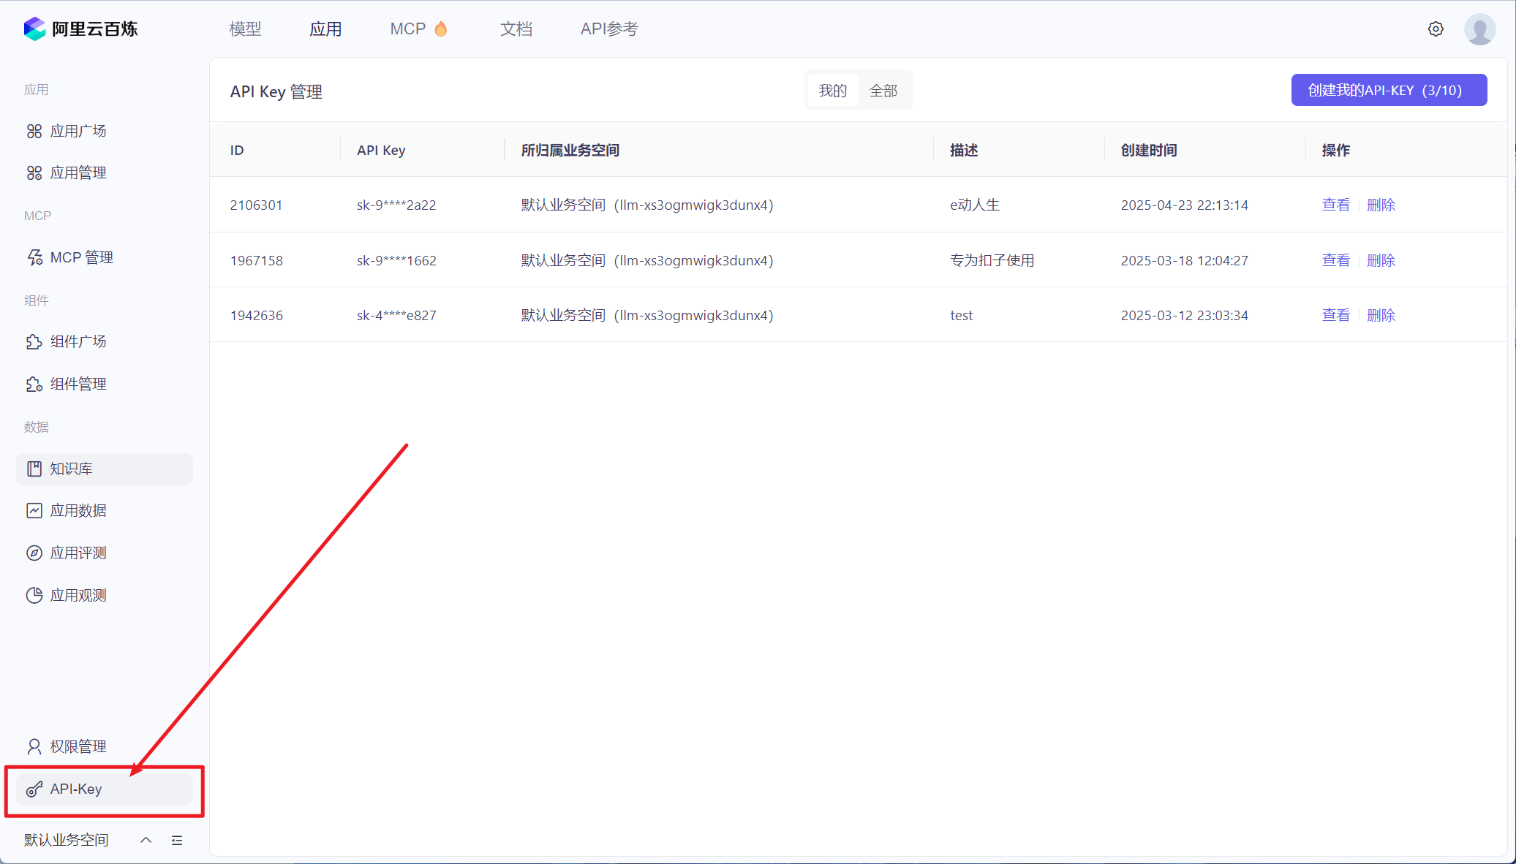Open 应用观测 in the sidebar
1516x864 pixels.
pos(78,595)
